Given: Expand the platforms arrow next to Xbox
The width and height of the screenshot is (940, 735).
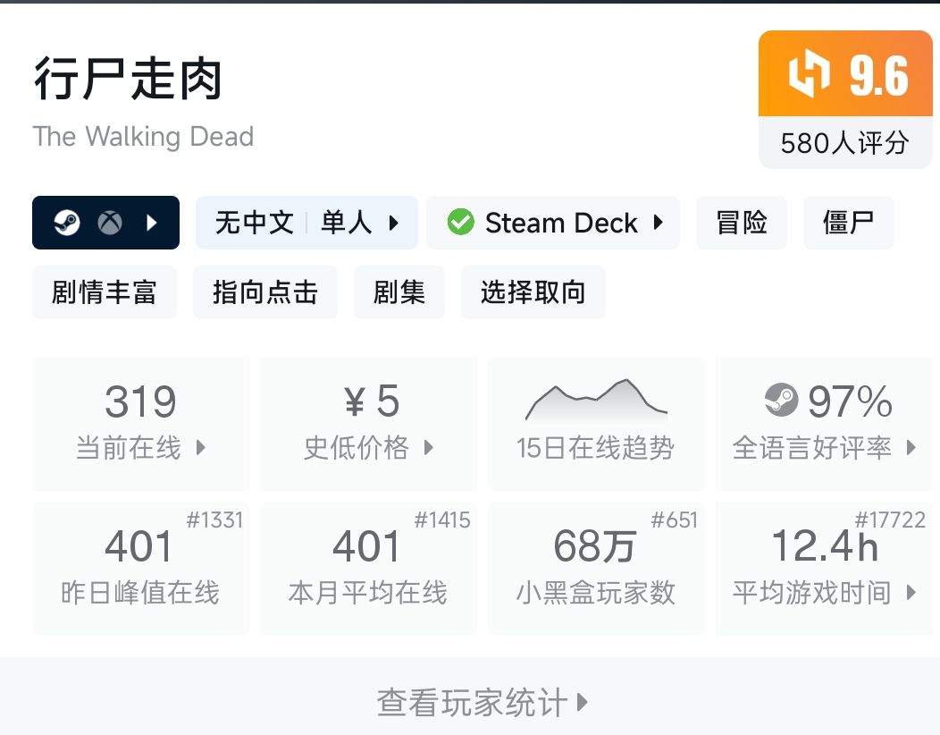Looking at the screenshot, I should coord(152,223).
